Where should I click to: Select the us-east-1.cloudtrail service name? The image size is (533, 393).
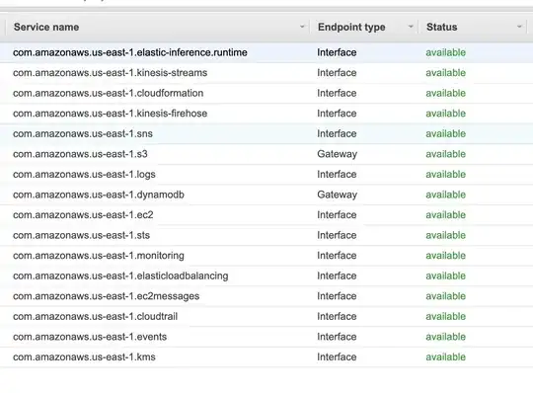click(x=95, y=317)
